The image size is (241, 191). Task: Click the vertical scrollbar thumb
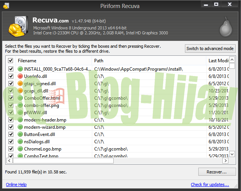click(x=232, y=66)
